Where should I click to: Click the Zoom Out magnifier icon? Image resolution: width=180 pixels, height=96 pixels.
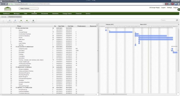tap(10, 21)
